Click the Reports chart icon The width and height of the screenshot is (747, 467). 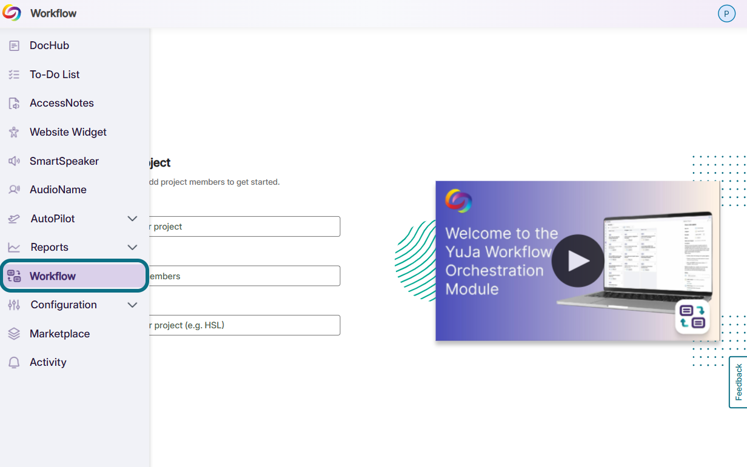[x=14, y=247]
